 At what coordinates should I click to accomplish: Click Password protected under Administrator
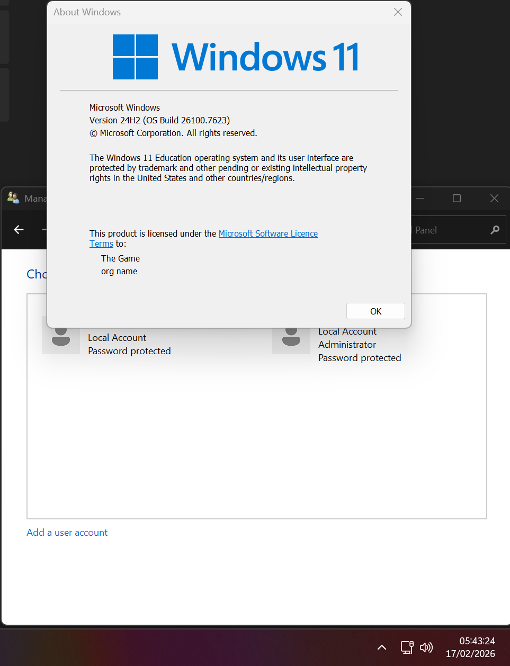tap(360, 358)
